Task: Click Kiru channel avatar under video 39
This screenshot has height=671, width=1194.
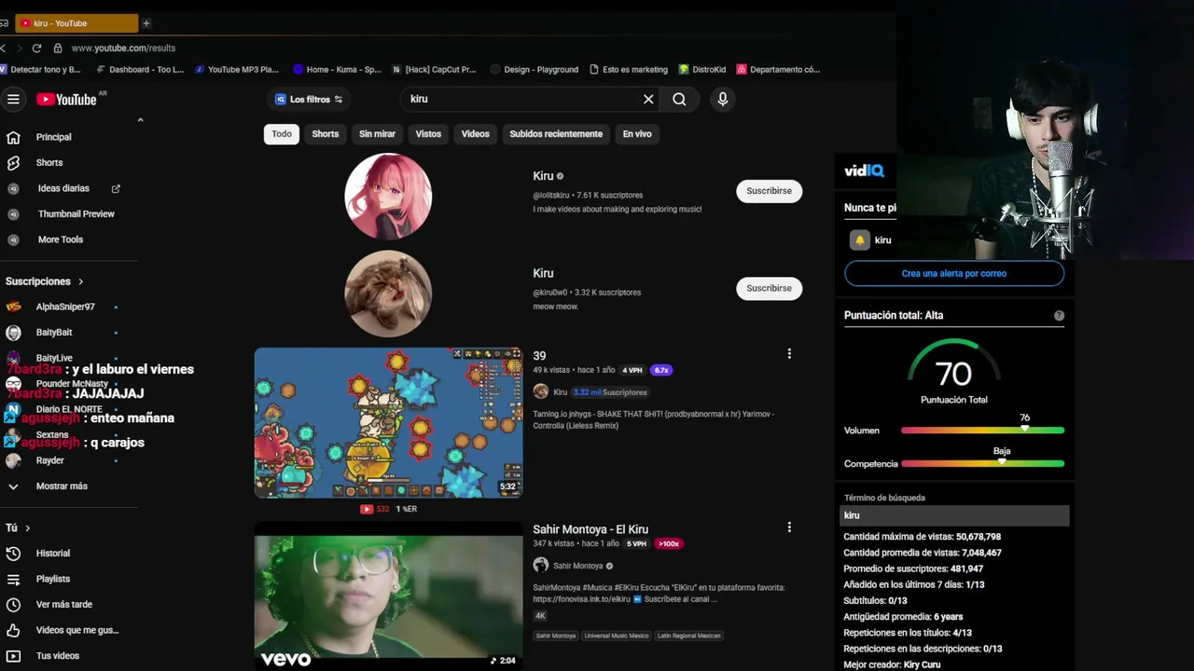Action: pyautogui.click(x=541, y=392)
